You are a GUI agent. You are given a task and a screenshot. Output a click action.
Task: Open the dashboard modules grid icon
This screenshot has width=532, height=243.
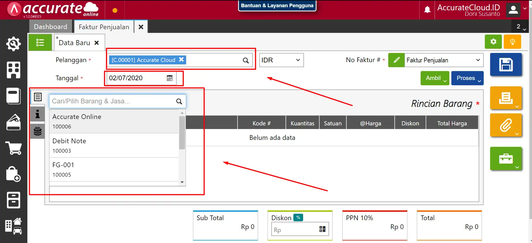click(x=13, y=70)
